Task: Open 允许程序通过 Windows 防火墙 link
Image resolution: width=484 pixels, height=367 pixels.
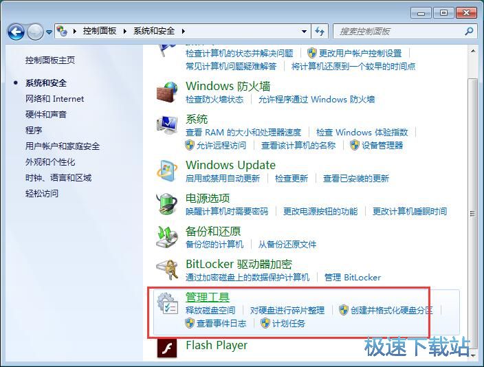Action: pyautogui.click(x=316, y=100)
